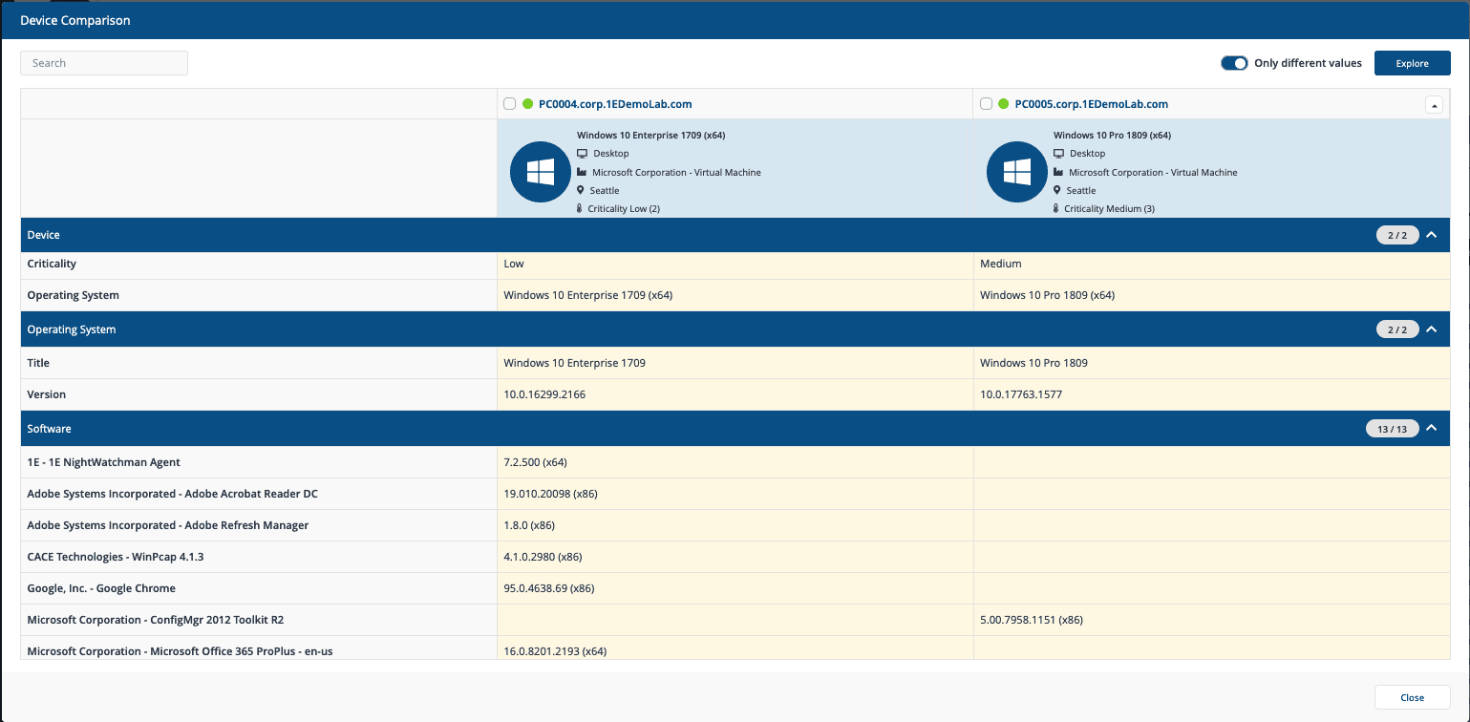Open the Explore button
1470x722 pixels.
tap(1412, 63)
